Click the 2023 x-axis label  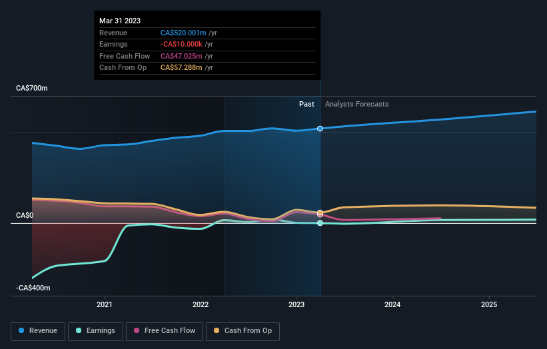296,305
